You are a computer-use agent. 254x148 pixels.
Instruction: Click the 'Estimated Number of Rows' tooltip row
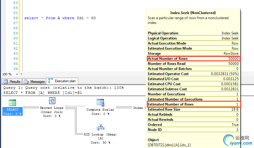click(193, 104)
